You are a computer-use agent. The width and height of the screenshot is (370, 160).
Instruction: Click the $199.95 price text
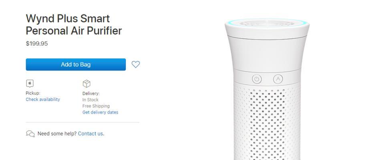[x=37, y=44]
